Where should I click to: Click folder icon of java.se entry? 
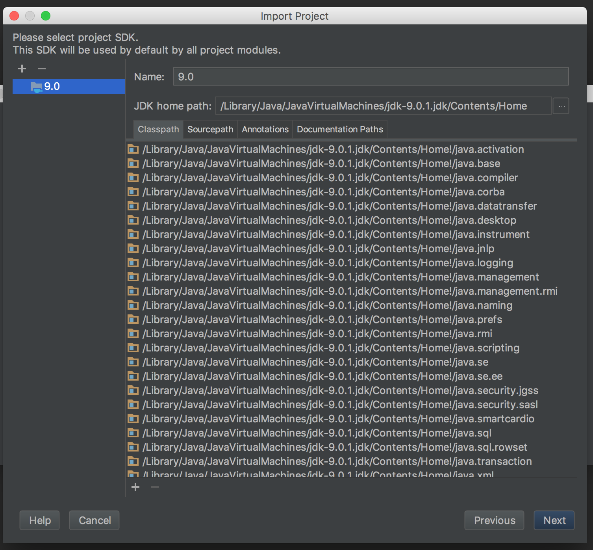(x=133, y=362)
